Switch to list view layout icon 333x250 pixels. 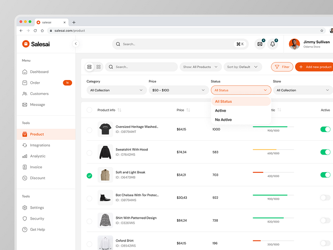point(89,67)
